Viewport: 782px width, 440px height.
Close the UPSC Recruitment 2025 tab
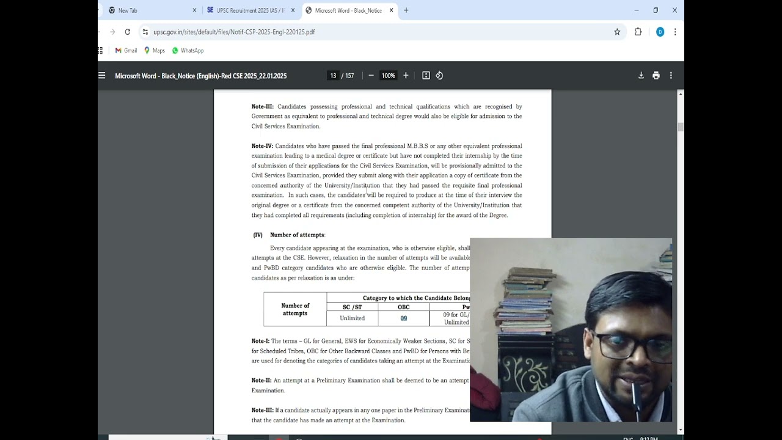293,10
